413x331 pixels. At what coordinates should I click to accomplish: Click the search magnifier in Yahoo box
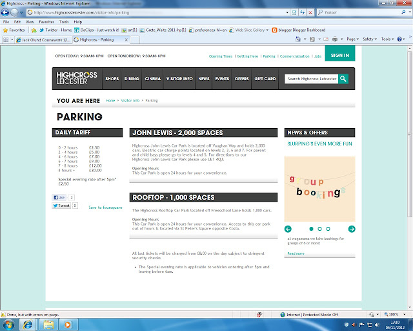(403, 12)
